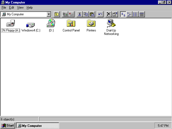Click the window system icon in title bar
172x129 pixels.
coord(3,2)
